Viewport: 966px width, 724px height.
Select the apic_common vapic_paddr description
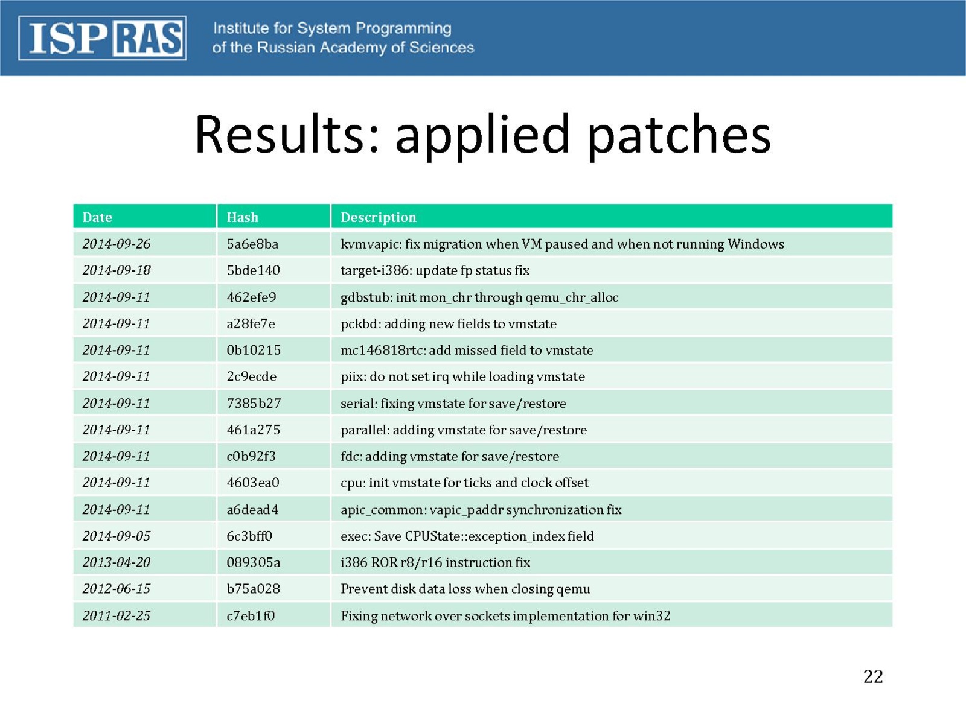click(x=481, y=509)
